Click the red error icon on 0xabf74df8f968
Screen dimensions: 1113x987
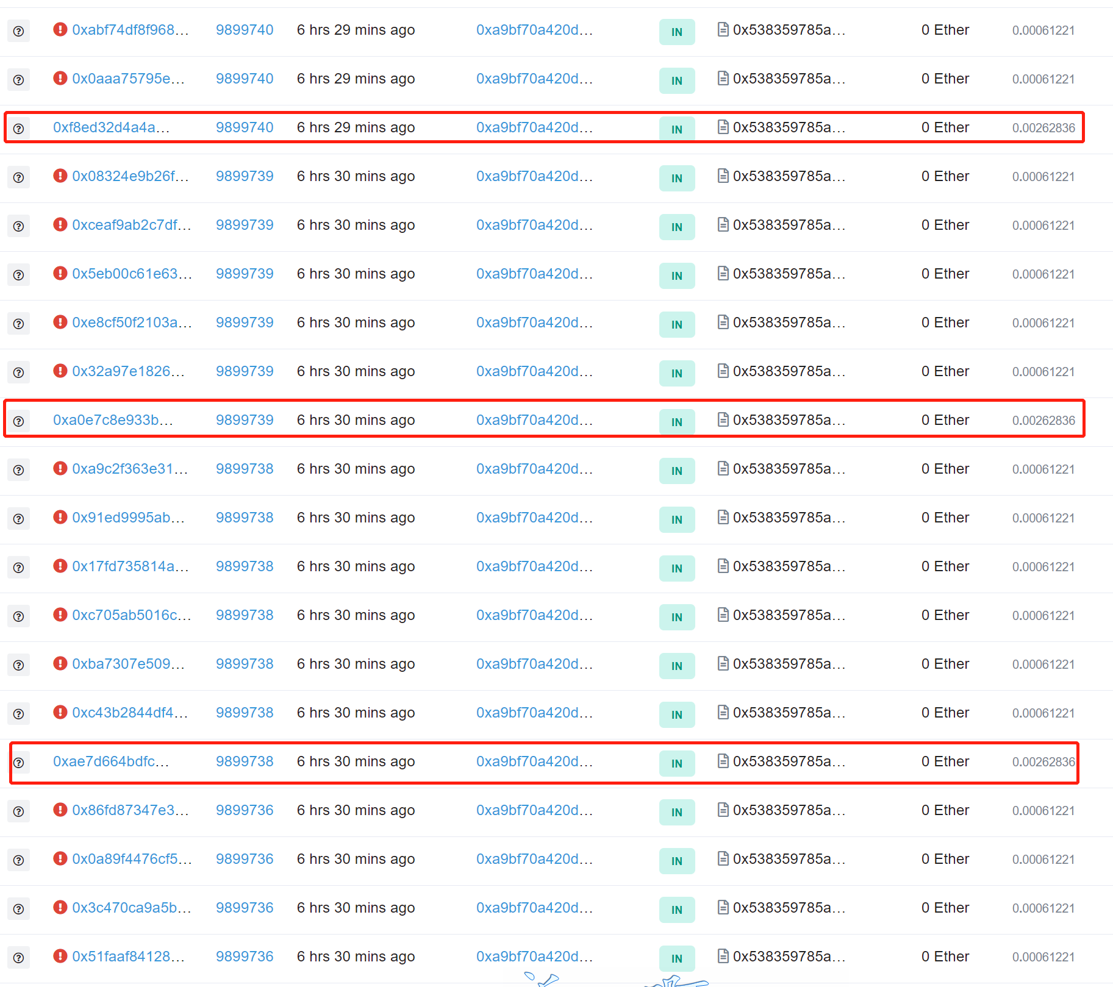(60, 29)
